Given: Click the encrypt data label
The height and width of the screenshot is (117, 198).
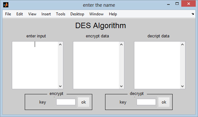Looking at the screenshot, I should pos(97,36).
